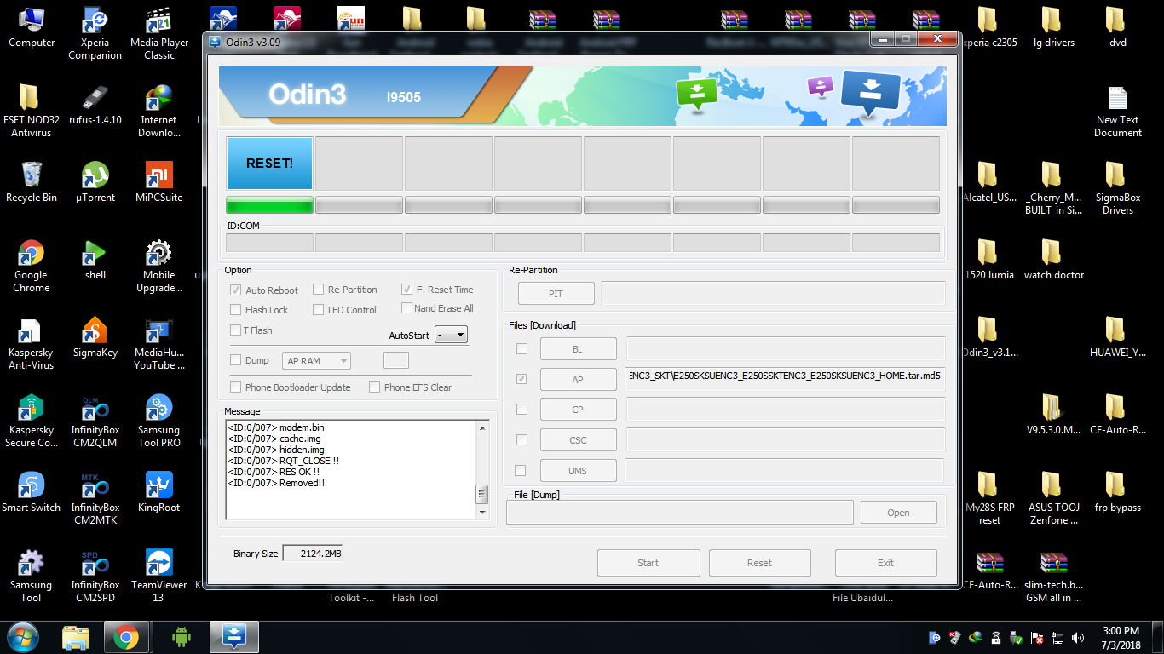Select the µTorrent desktop shortcut

(95, 182)
